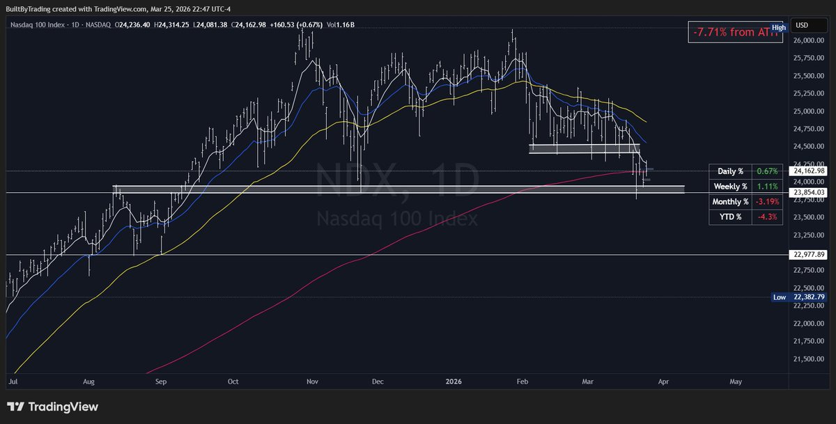Click the Oct label on time axis
The image size is (836, 424).
[233, 382]
